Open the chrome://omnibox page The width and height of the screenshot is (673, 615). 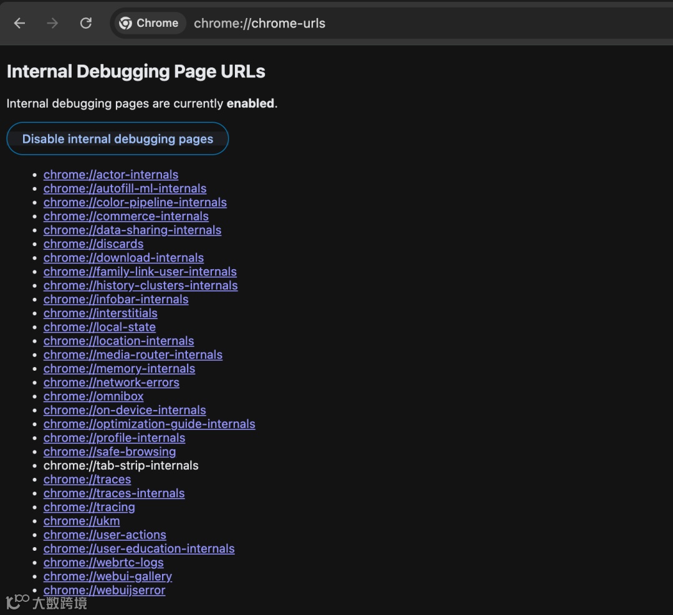click(93, 396)
